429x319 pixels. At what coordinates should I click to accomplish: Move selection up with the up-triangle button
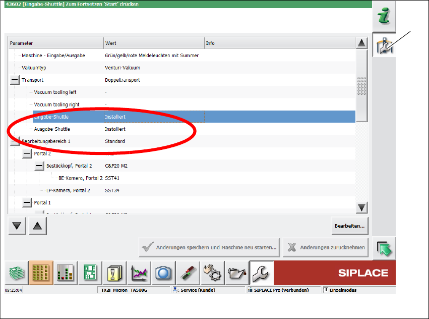(x=38, y=226)
